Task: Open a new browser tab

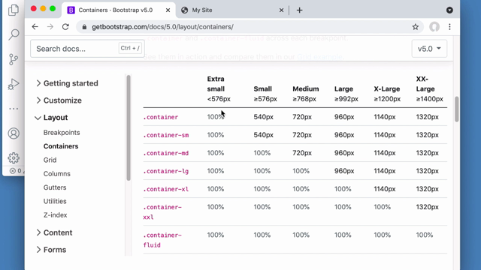Action: (299, 10)
